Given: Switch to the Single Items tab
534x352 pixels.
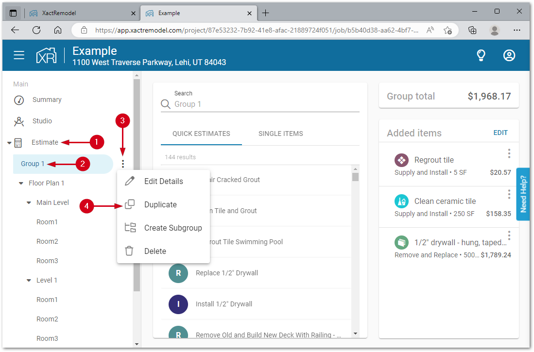Looking at the screenshot, I should pos(280,134).
